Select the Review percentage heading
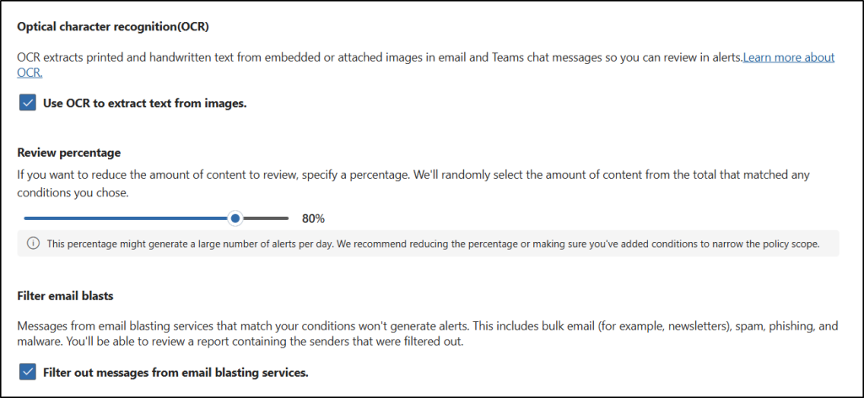Image resolution: width=864 pixels, height=398 pixels. pyautogui.click(x=69, y=153)
